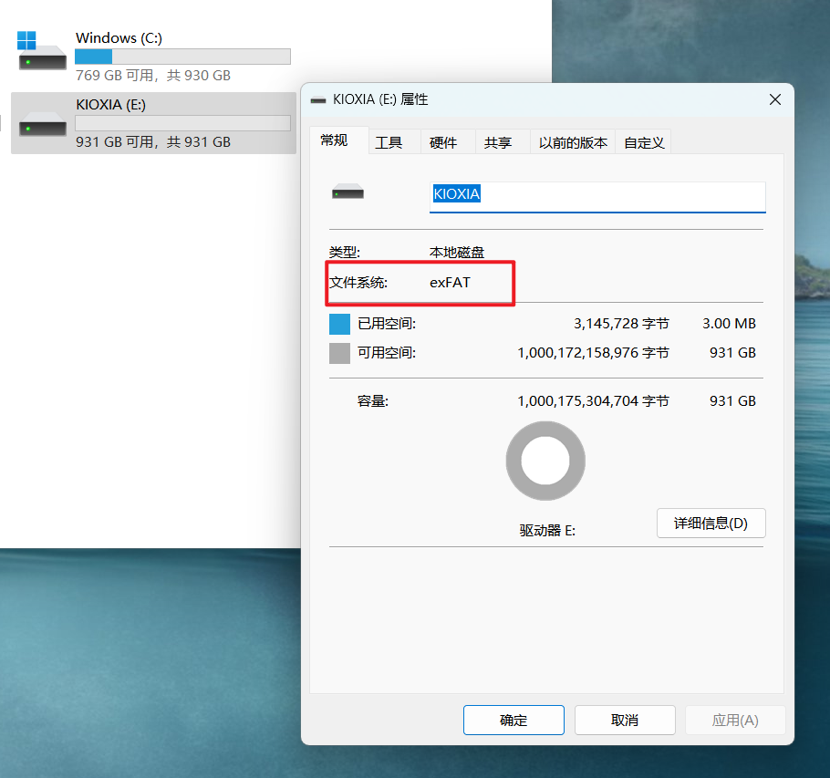The height and width of the screenshot is (778, 830).
Task: Click the 3,145,728 字节 used space value
Action: click(x=621, y=324)
